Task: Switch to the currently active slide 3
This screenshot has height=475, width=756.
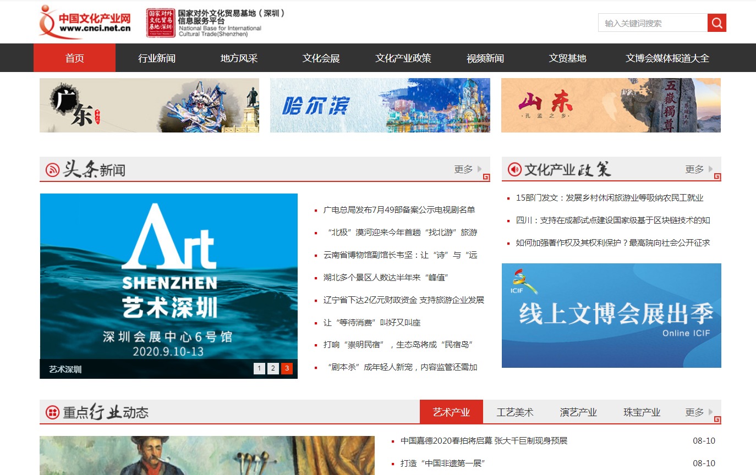Action: [x=287, y=368]
